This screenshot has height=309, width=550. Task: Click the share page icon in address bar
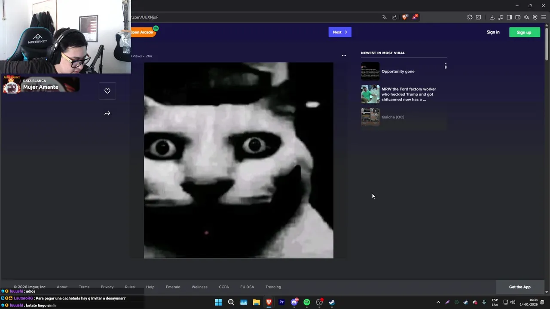[x=394, y=17]
